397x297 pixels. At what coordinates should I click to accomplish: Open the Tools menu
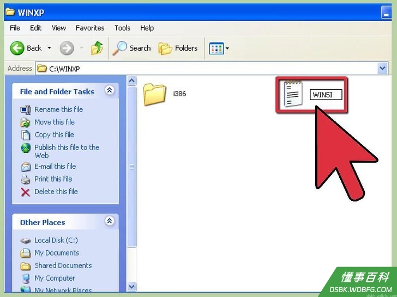coord(122,28)
